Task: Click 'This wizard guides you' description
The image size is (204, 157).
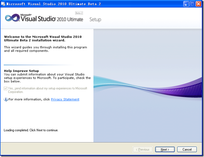Action: tap(45, 49)
